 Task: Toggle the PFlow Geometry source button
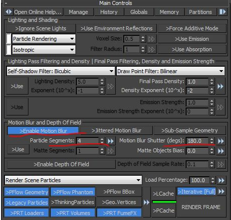[x=26, y=192]
